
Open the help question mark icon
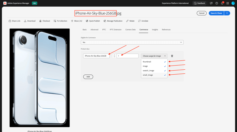(x=216, y=3)
